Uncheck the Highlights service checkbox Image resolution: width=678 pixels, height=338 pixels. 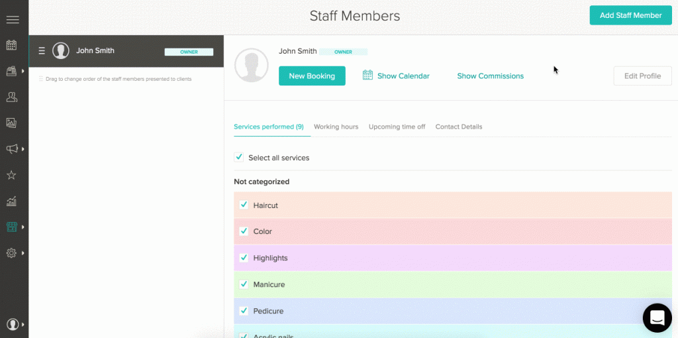pos(244,258)
